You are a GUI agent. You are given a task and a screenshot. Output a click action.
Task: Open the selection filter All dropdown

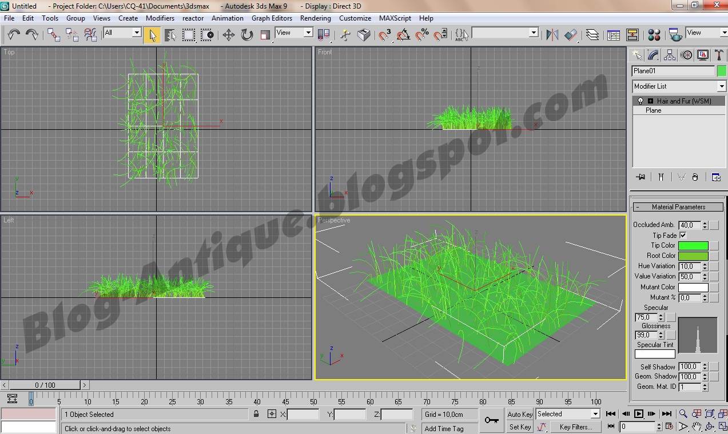[137, 33]
